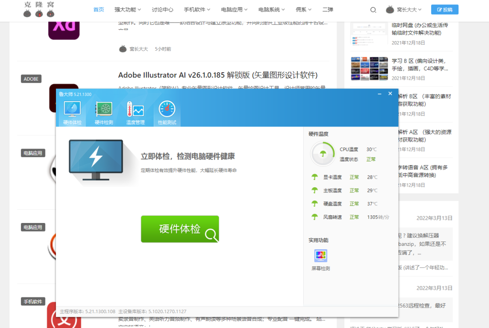Click the umbrella icon beside 风扇转速
The image size is (489, 328).
(315, 217)
